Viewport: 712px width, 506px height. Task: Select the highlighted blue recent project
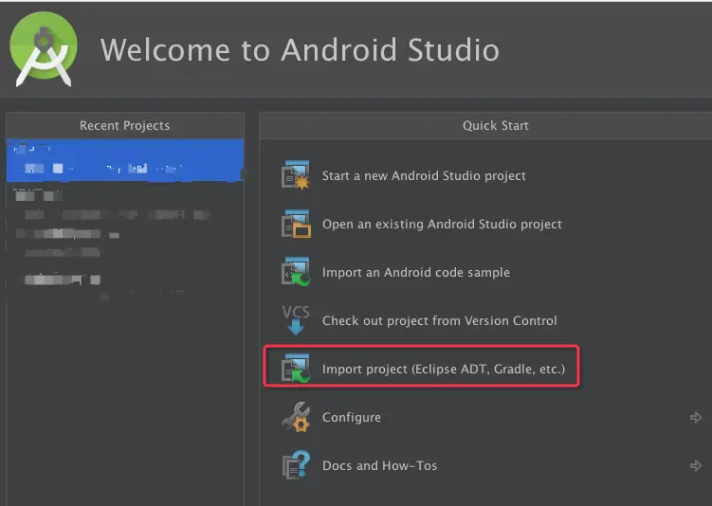click(x=125, y=160)
